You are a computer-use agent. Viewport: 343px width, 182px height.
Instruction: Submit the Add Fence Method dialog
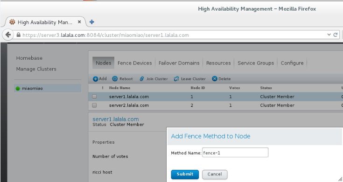pyautogui.click(x=185, y=175)
